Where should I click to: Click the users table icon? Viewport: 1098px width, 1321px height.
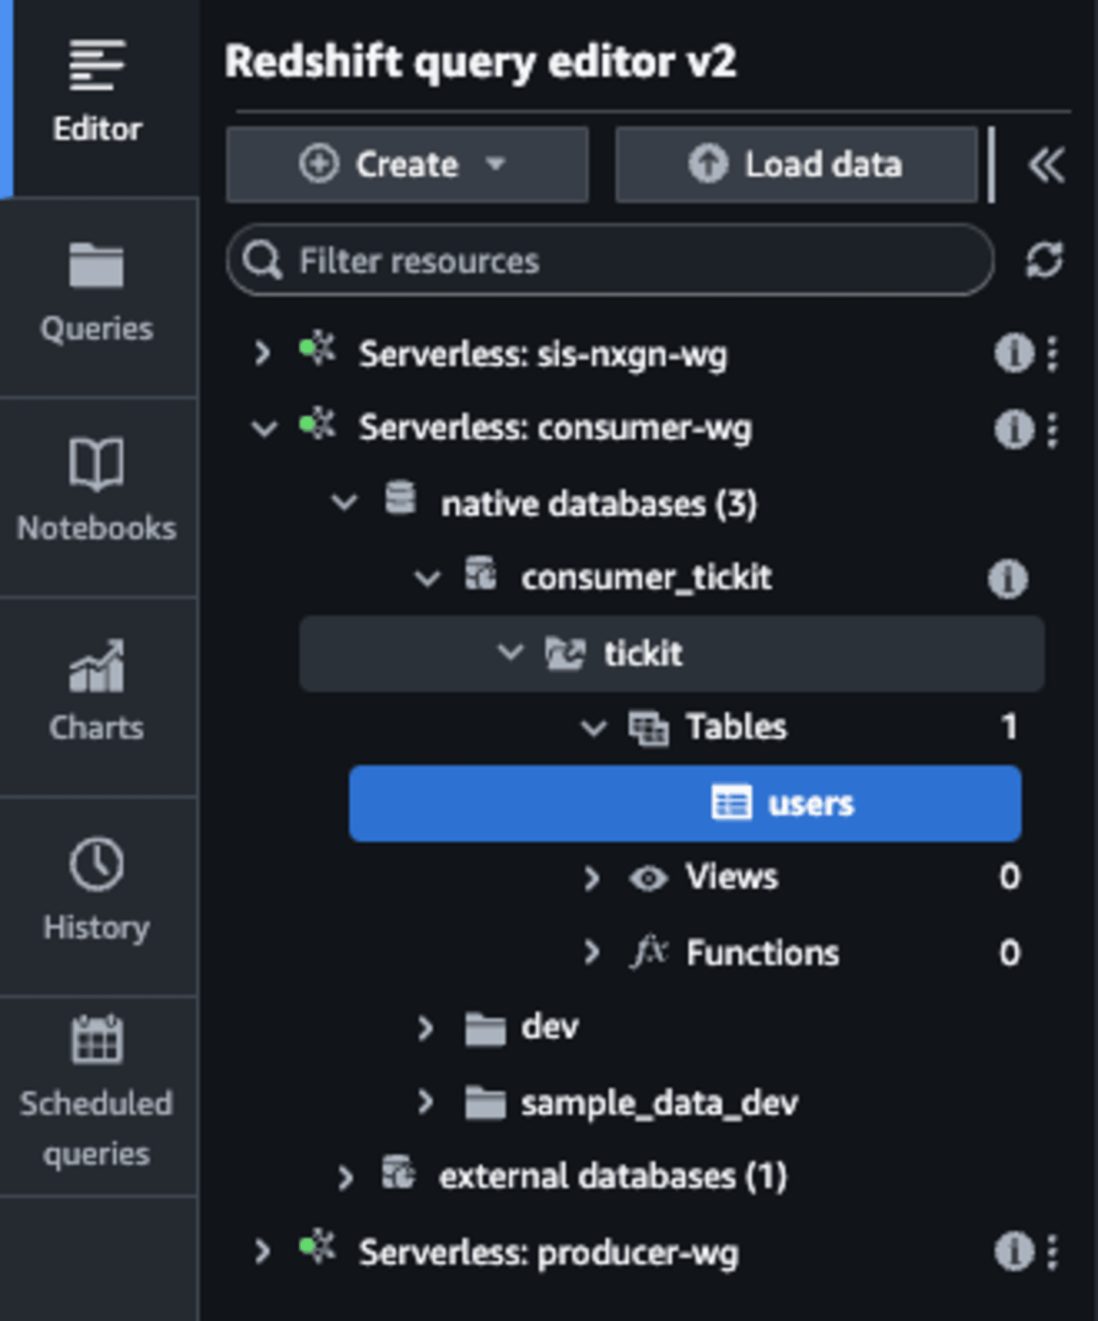click(x=731, y=803)
